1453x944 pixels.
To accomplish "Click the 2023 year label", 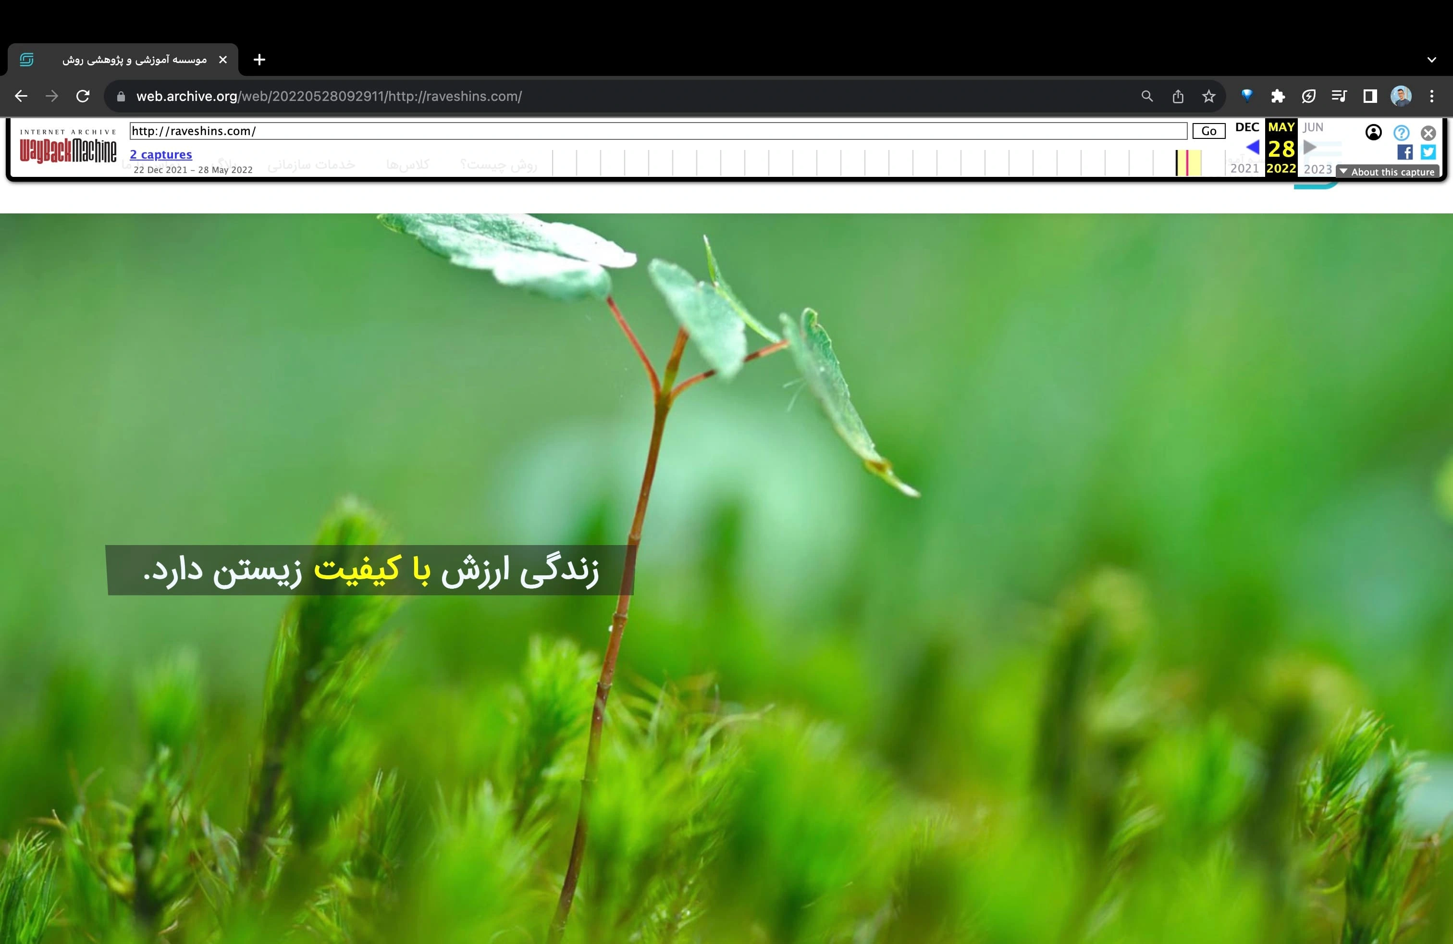I will tap(1318, 169).
